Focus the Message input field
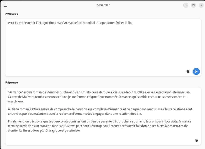The width and height of the screenshot is (205, 149). (103, 47)
